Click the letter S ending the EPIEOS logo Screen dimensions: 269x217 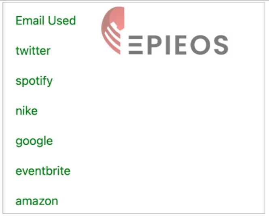coord(221,45)
